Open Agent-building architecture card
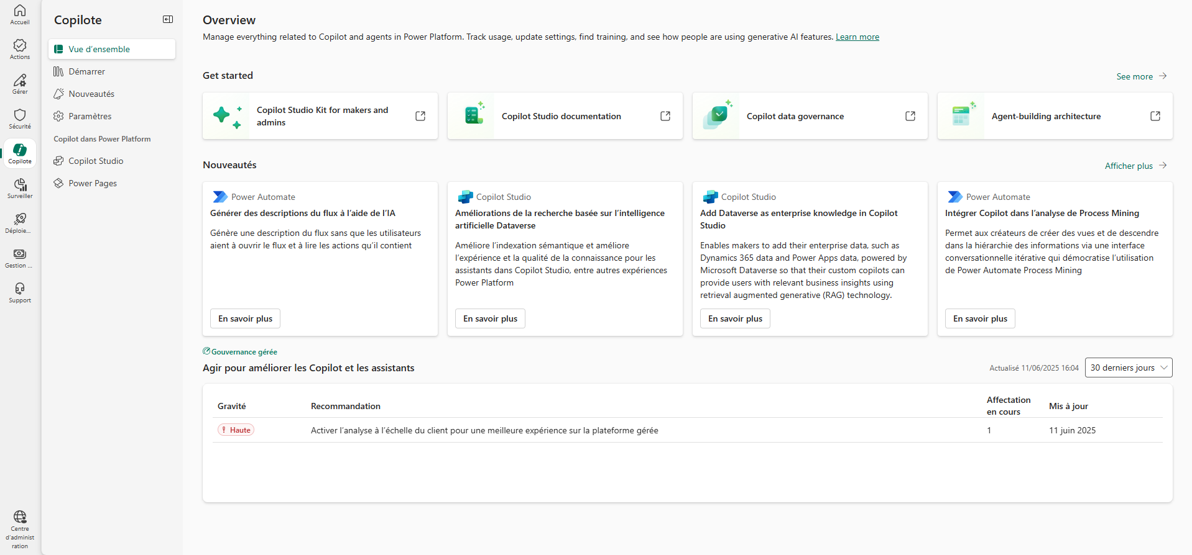Screen dimensions: 1192x555 coord(1055,116)
